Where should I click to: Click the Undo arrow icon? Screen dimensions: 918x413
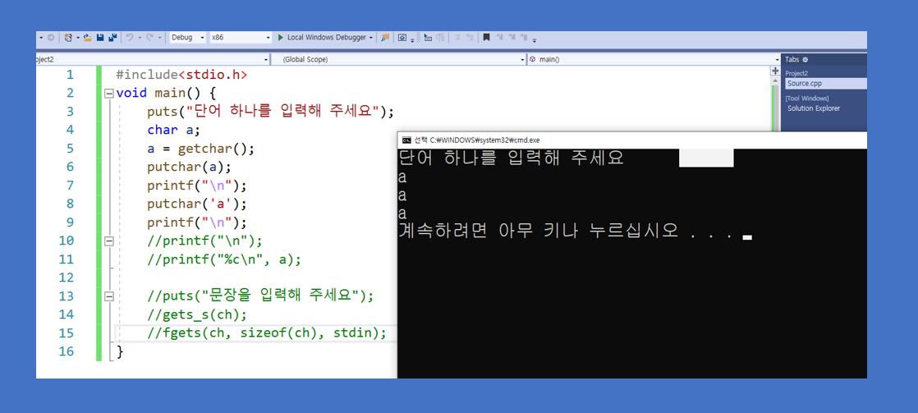(x=130, y=38)
